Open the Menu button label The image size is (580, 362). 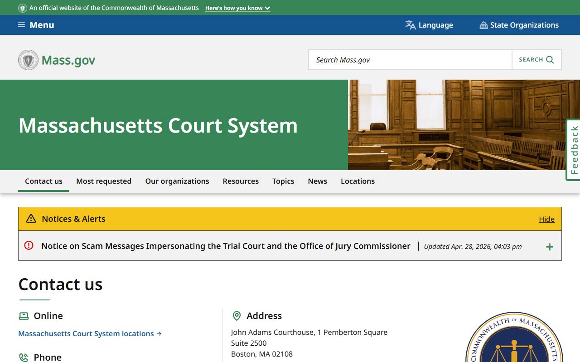tap(42, 25)
